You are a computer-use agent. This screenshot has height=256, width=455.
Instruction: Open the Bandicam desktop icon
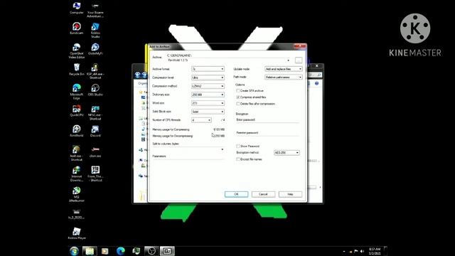[77, 28]
